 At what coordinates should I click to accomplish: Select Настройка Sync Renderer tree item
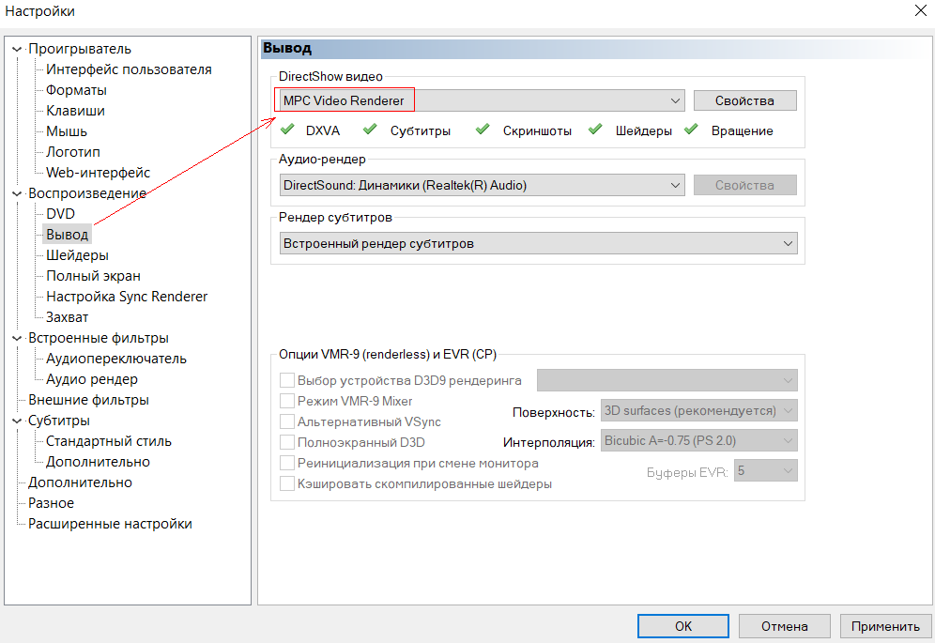click(127, 297)
